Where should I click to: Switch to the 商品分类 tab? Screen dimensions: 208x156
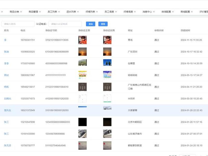point(14,12)
